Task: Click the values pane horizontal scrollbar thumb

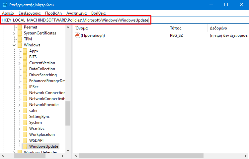Action: click(141, 156)
